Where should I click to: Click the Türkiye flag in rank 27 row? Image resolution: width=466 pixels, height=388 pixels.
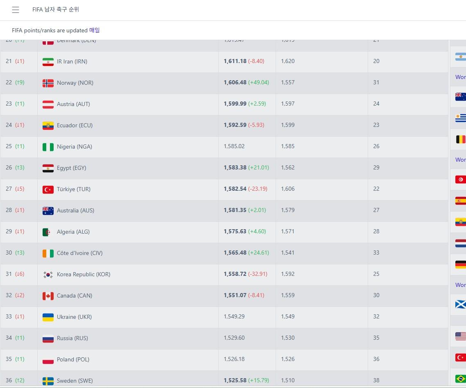(x=48, y=189)
